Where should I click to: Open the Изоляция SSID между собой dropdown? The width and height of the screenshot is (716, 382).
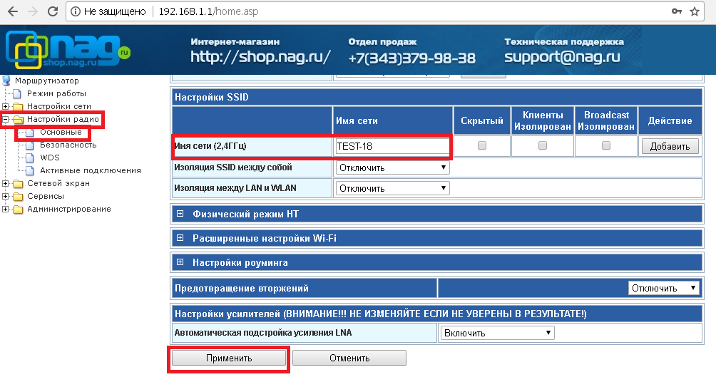click(x=393, y=167)
